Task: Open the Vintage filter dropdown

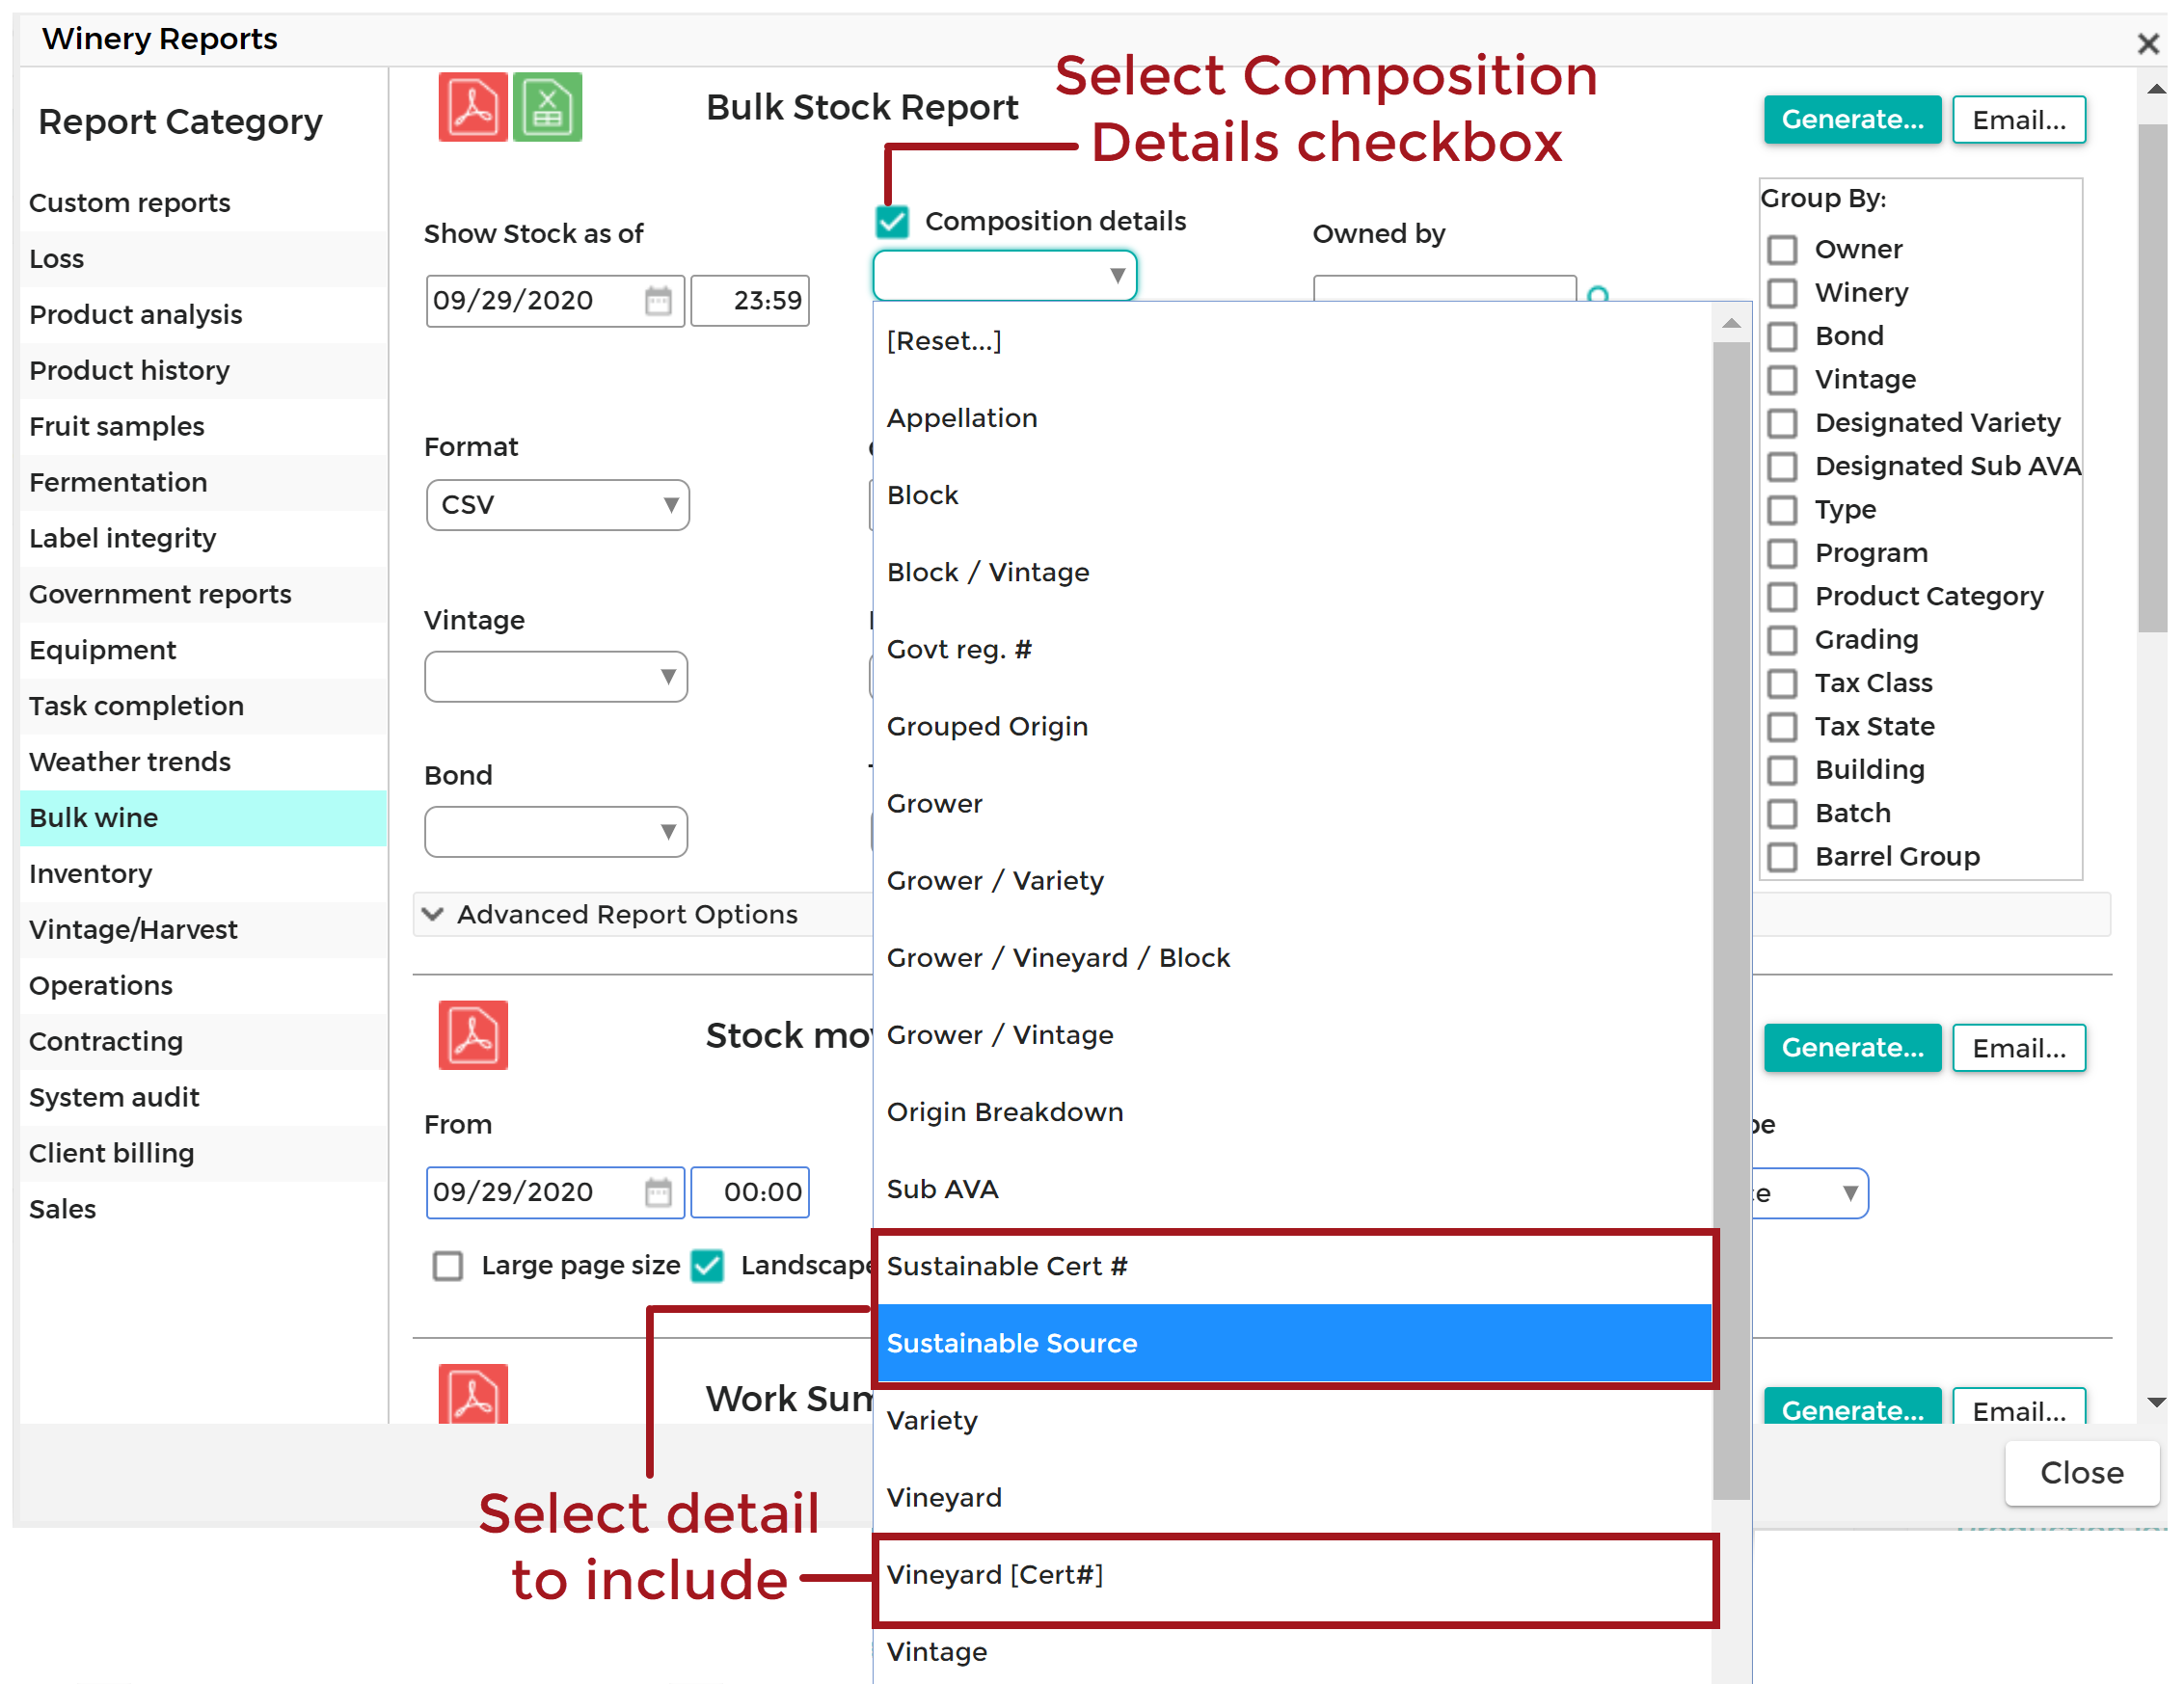Action: click(x=556, y=677)
